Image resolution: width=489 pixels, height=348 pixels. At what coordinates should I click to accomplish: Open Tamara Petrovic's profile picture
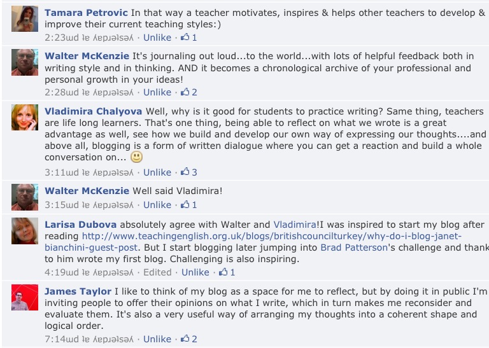coord(25,18)
